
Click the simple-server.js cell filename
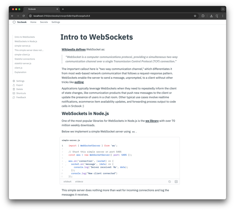[71, 140]
